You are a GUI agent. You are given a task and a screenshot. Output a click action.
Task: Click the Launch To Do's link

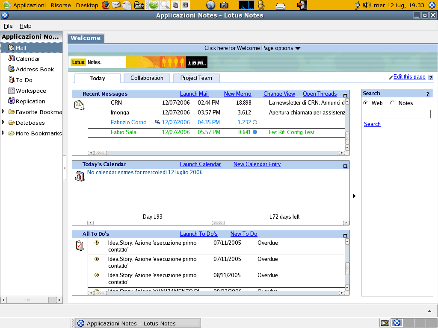[x=198, y=234]
